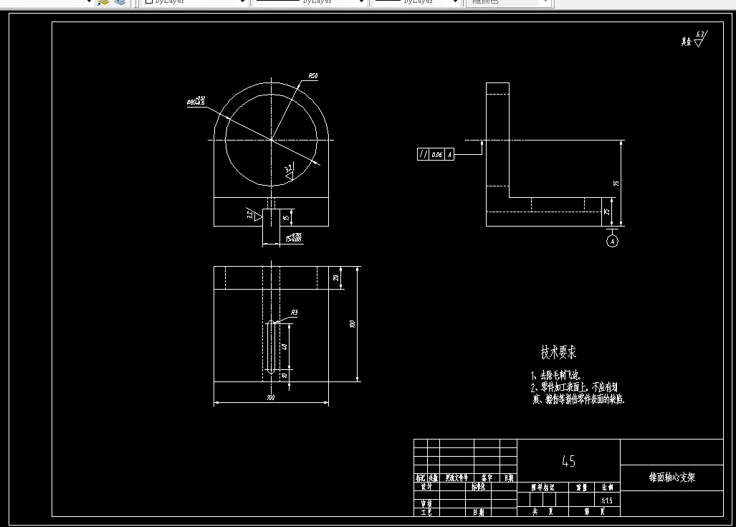
Task: Pick the 3.2 roughness symbol inside the bore circle
Action: pos(289,172)
